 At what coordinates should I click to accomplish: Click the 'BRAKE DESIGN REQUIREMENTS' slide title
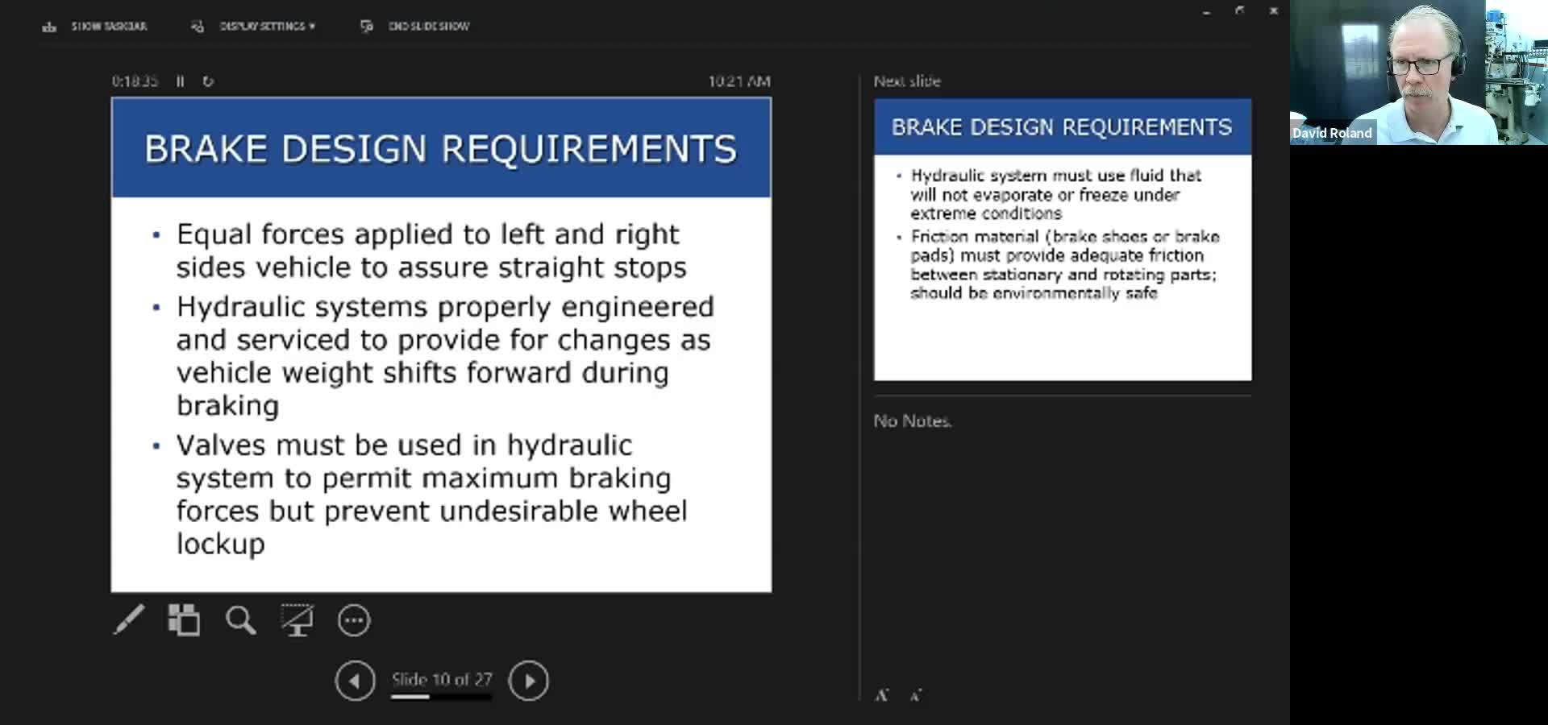[x=441, y=149]
